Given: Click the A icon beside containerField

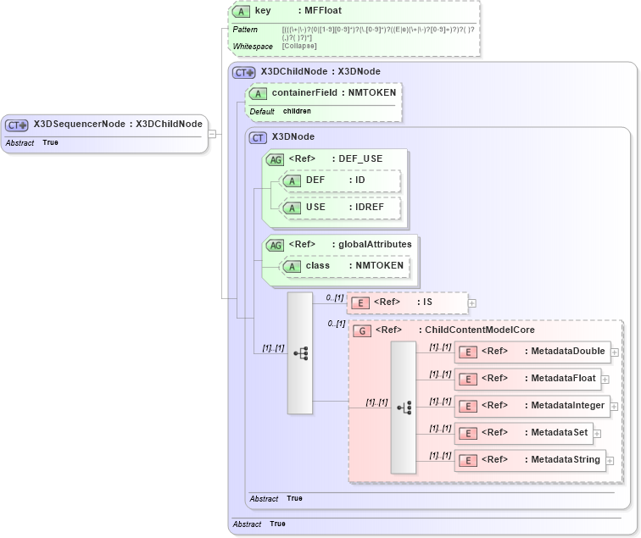Looking at the screenshot, I should (x=258, y=93).
